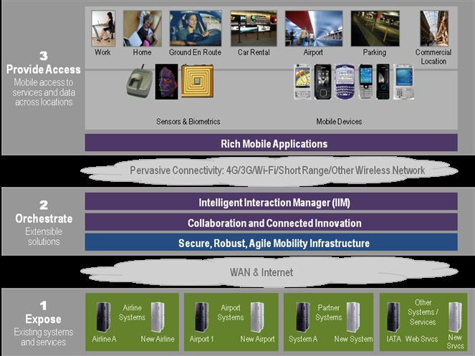This screenshot has height=356, width=475.
Task: Open the Airport terminal photo
Action: click(314, 29)
